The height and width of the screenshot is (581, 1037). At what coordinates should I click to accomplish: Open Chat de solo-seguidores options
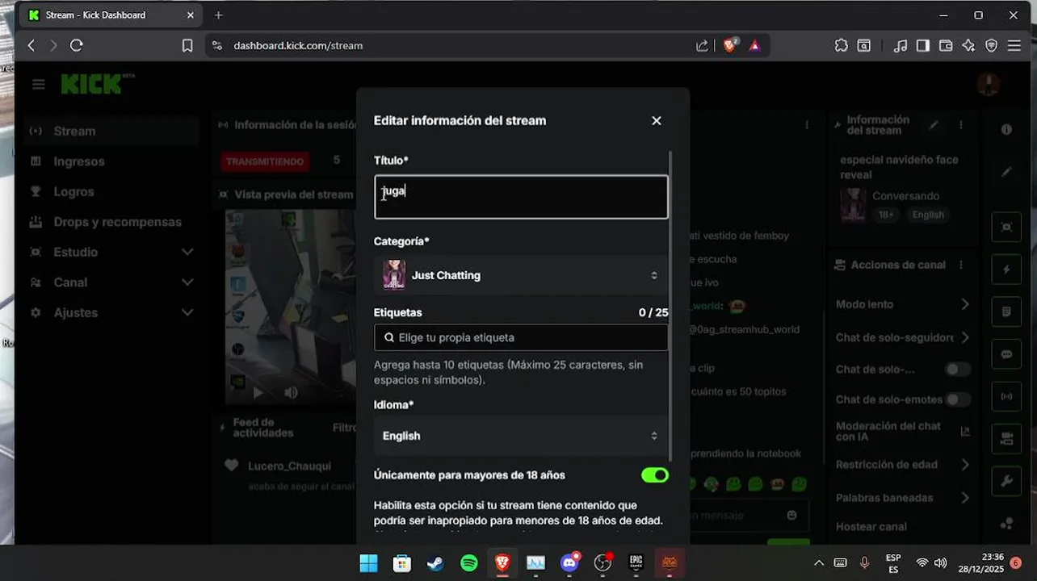coord(903,337)
